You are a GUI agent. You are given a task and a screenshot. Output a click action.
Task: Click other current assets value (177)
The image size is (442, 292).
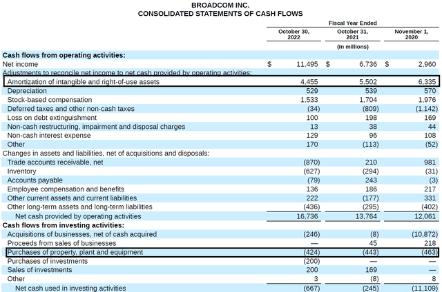pos(370,198)
